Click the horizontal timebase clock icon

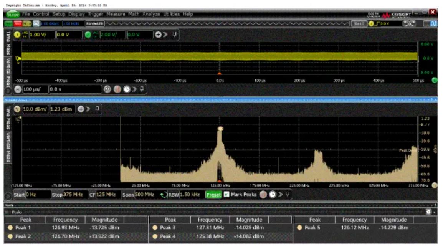[127, 89]
